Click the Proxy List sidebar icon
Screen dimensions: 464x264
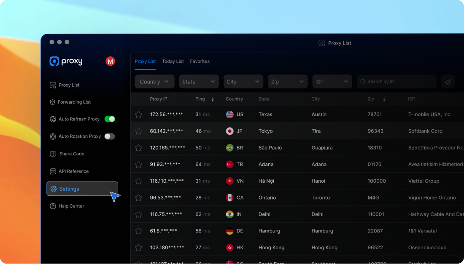[53, 85]
